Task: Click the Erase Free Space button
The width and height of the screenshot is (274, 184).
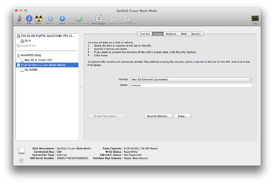Action: coord(106,116)
